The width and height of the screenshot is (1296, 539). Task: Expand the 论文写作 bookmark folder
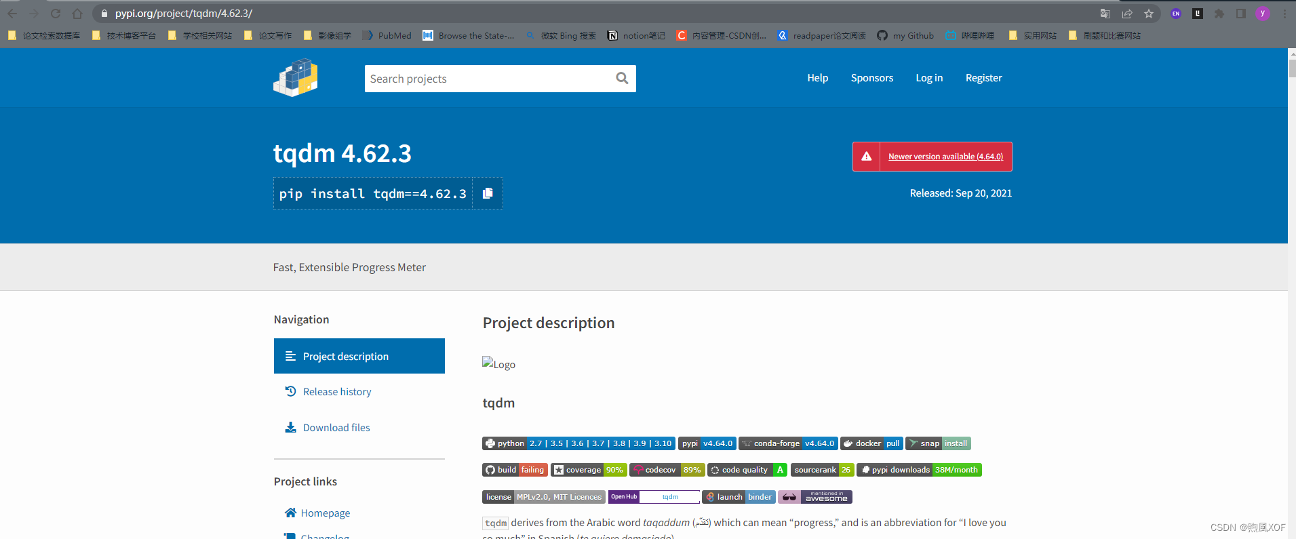click(x=267, y=35)
